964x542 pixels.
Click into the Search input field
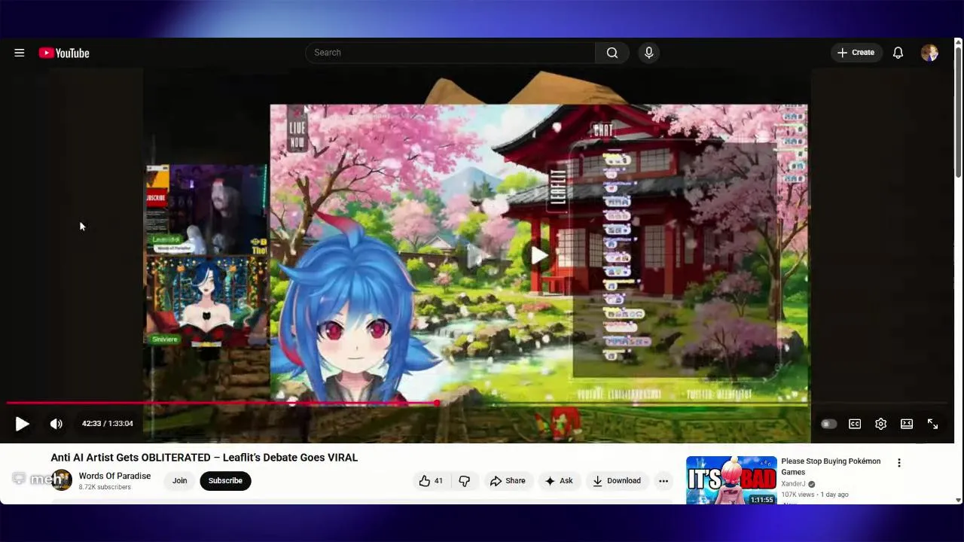(450, 53)
